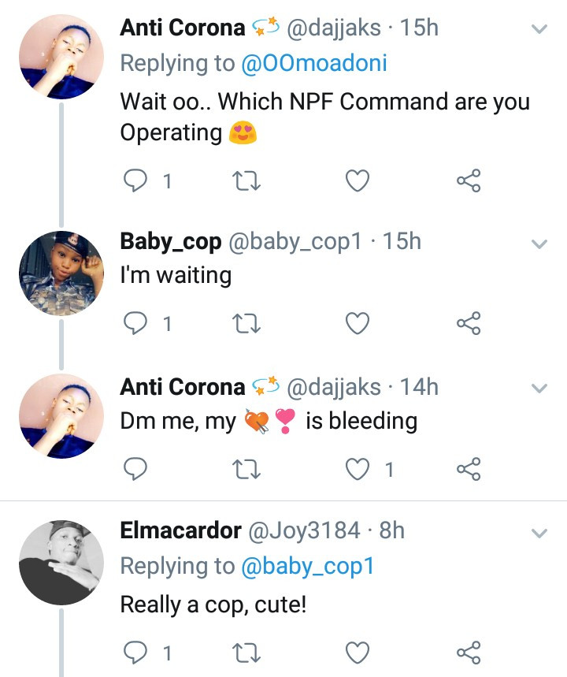The height and width of the screenshot is (677, 567).
Task: Share the "I'm waiting" tweet
Action: point(469,323)
